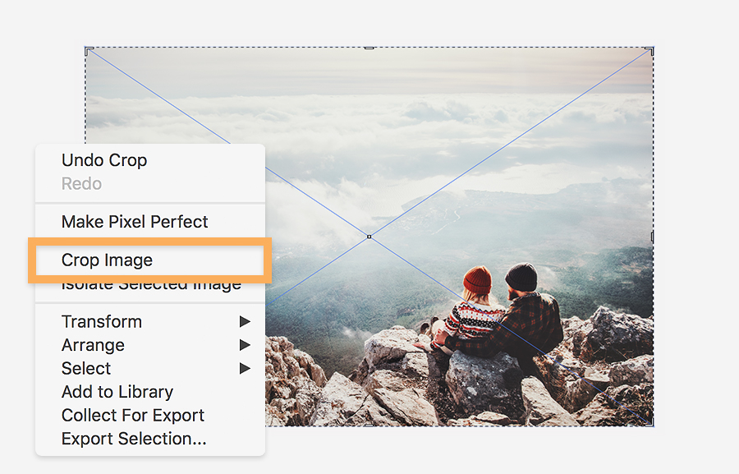The height and width of the screenshot is (474, 739).
Task: Click the right-middle crop handle
Action: tap(652, 237)
